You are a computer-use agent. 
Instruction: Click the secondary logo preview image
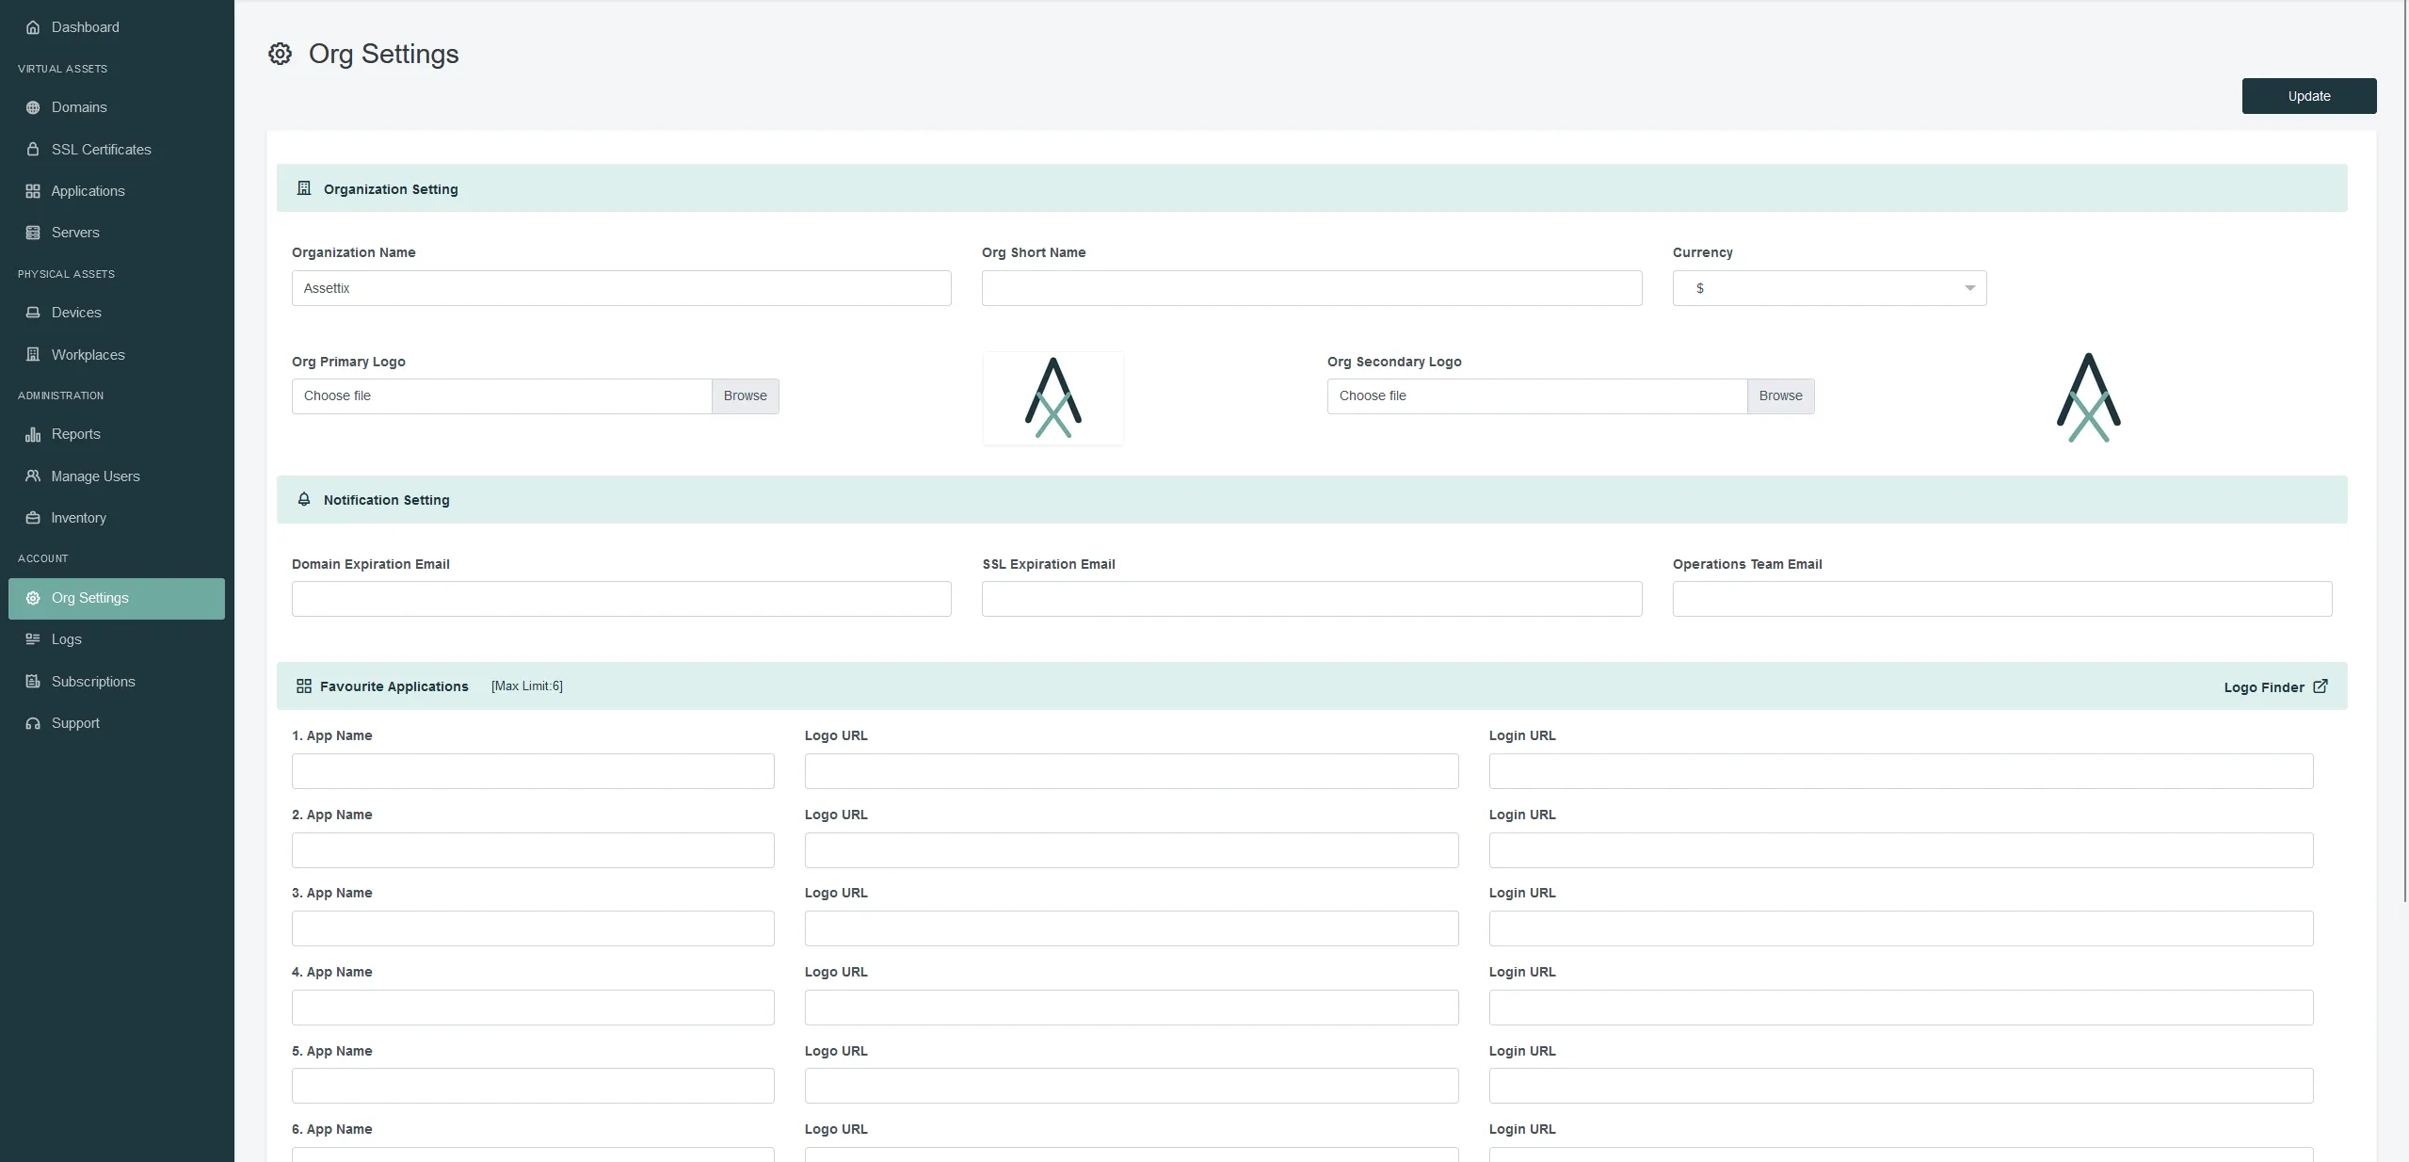2088,397
